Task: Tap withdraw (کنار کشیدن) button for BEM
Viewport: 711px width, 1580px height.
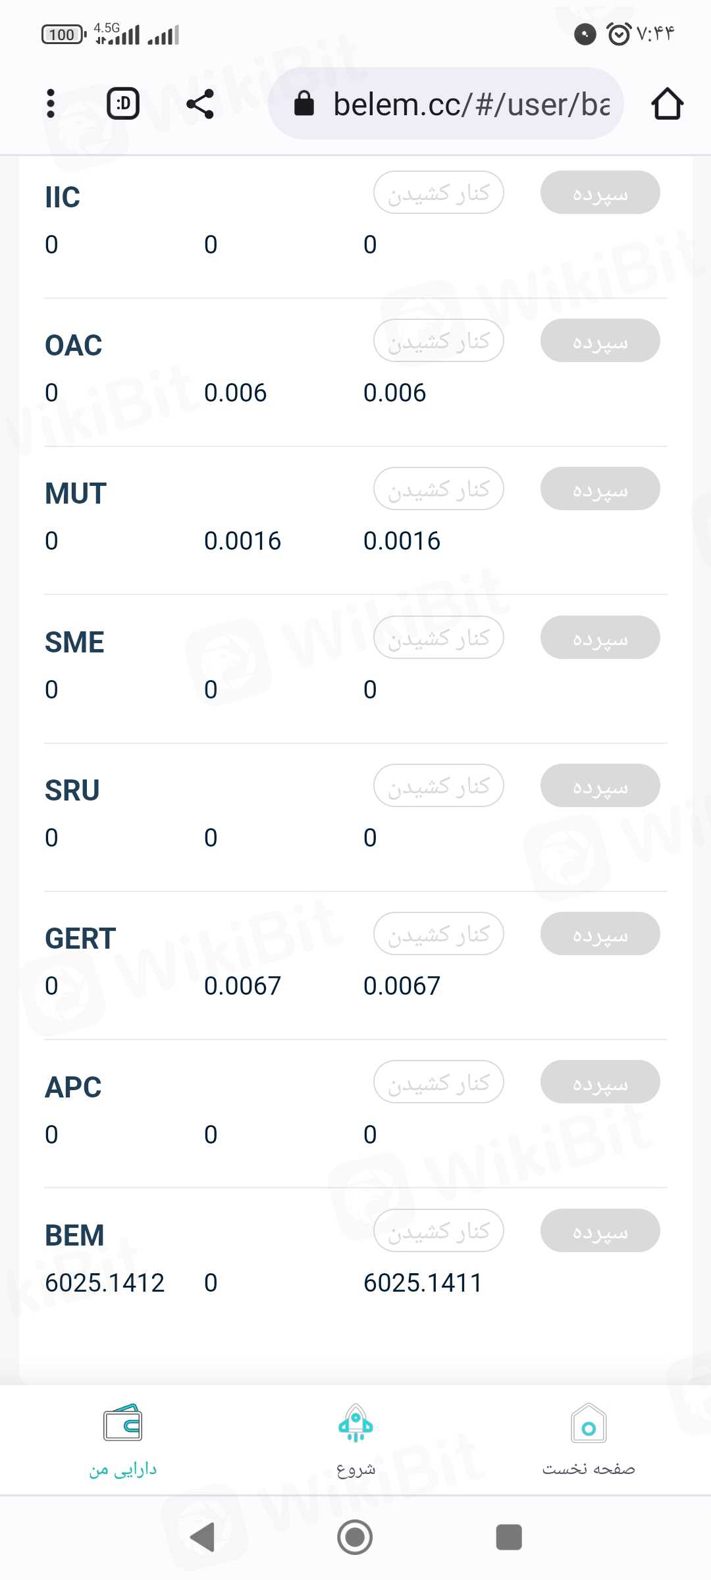Action: pos(438,1230)
